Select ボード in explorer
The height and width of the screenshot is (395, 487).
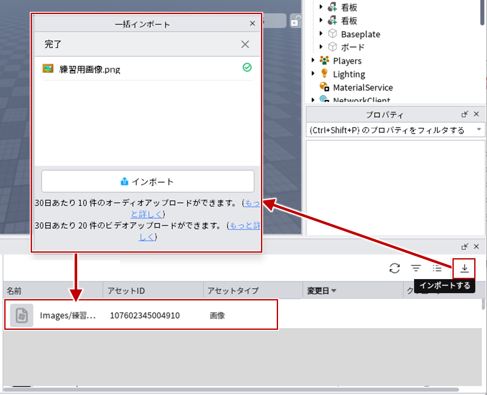[x=353, y=47]
